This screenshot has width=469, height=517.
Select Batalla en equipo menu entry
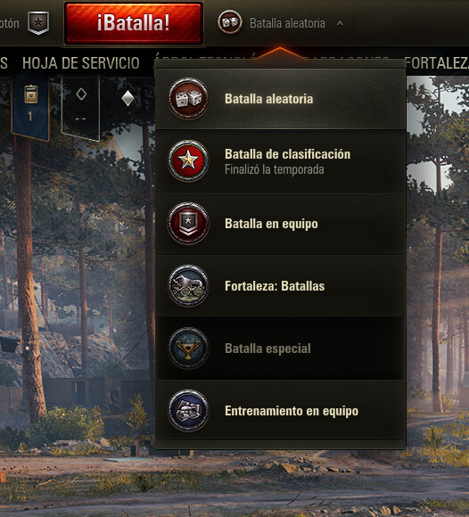[280, 224]
